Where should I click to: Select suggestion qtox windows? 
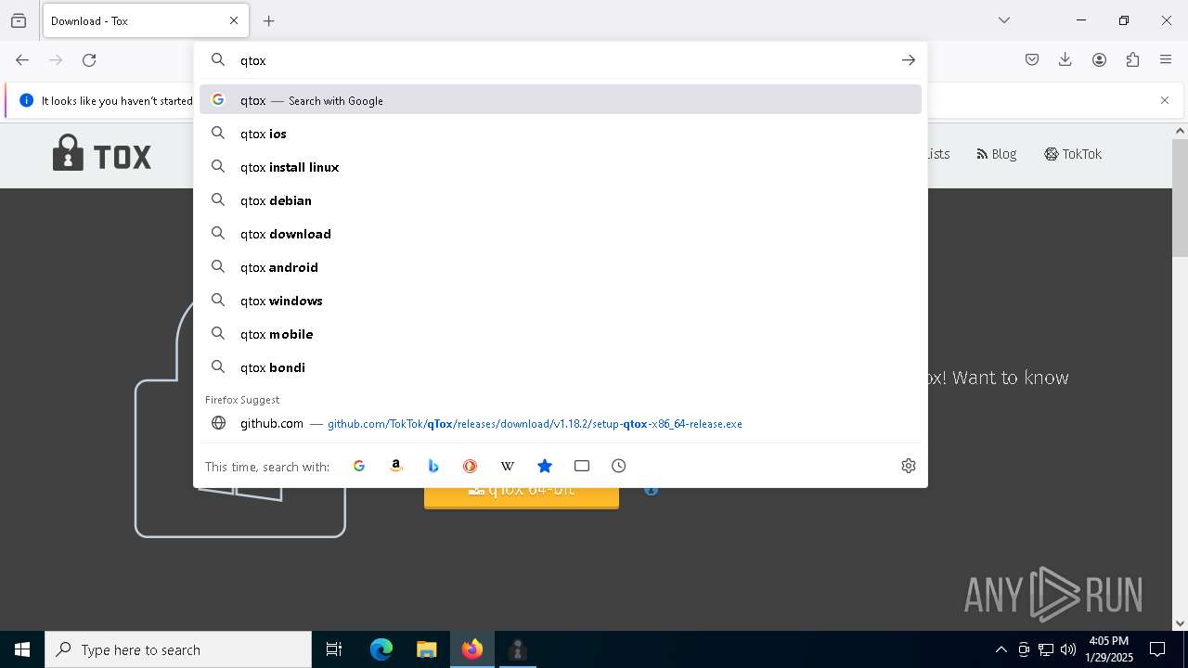[x=561, y=301]
